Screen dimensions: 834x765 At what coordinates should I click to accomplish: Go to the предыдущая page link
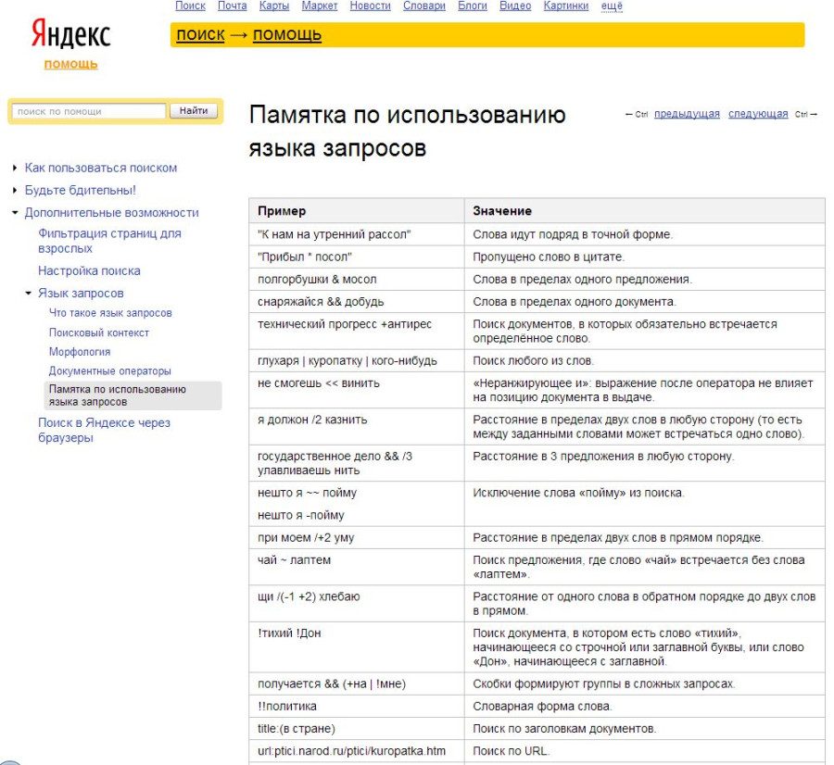(687, 114)
